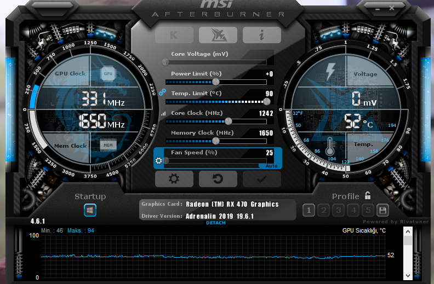The height and width of the screenshot is (284, 434).
Task: Open the Kombustor stress test (K) button
Action: point(174,35)
